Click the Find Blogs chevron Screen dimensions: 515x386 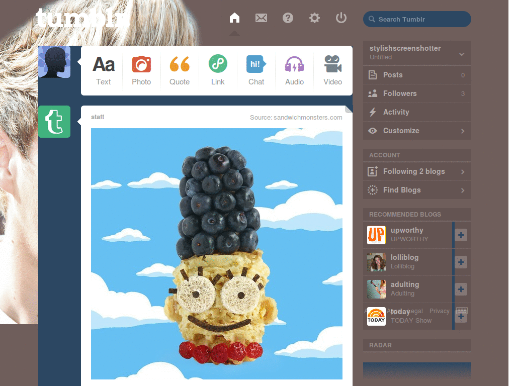point(463,190)
